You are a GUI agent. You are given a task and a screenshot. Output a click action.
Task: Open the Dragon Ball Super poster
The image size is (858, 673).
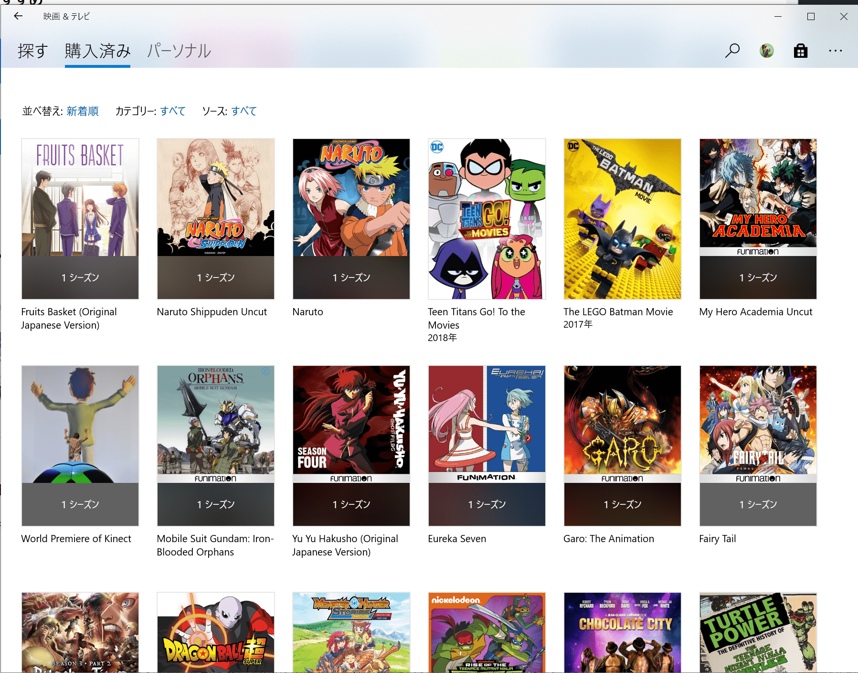click(x=216, y=632)
